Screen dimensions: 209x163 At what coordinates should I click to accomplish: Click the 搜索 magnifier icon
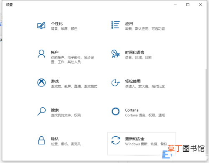[x=41, y=111]
